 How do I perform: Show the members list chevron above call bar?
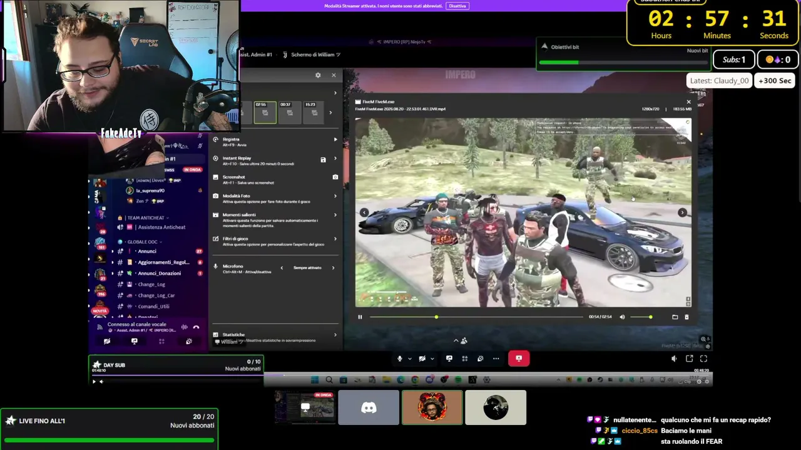coord(456,341)
